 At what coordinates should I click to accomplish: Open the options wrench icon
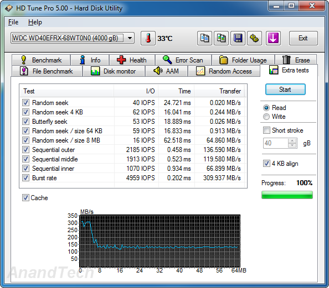tap(254, 38)
